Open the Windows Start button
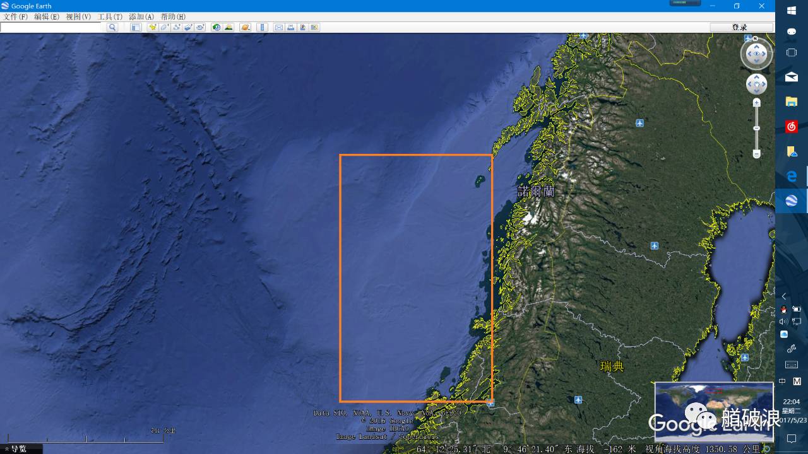Image resolution: width=808 pixels, height=454 pixels. 792,10
